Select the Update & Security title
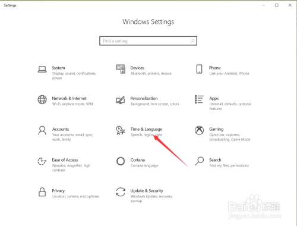The width and height of the screenshot is (297, 226). click(147, 191)
